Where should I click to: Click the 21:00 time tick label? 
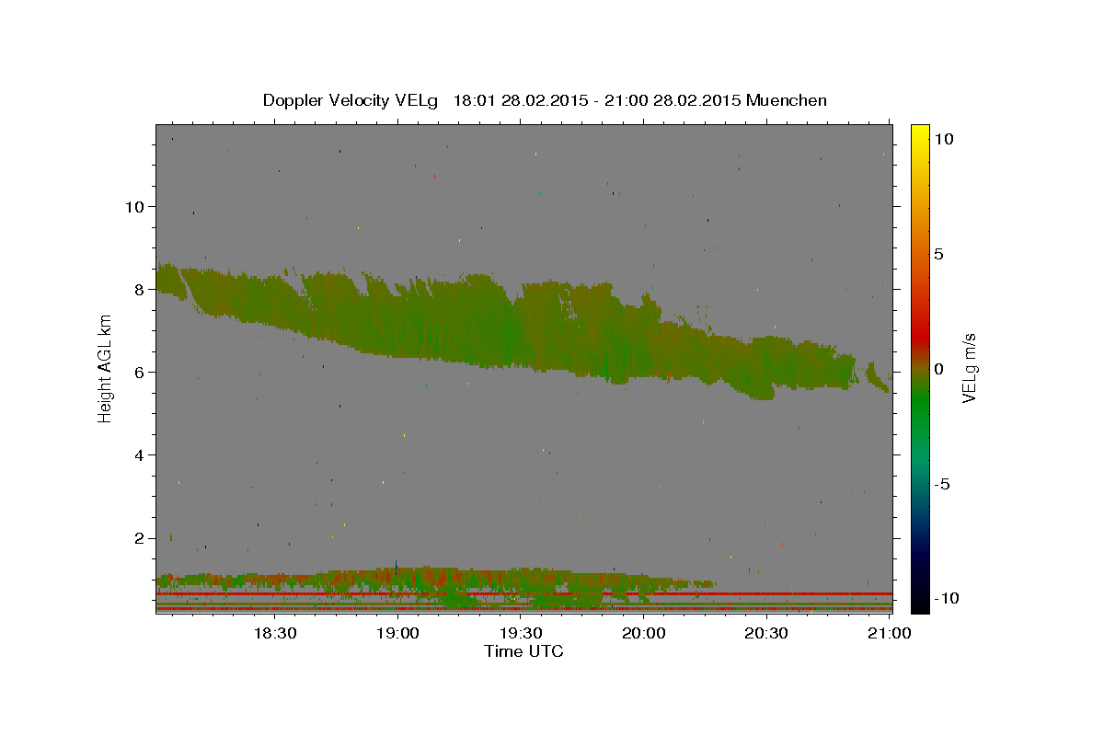click(890, 634)
